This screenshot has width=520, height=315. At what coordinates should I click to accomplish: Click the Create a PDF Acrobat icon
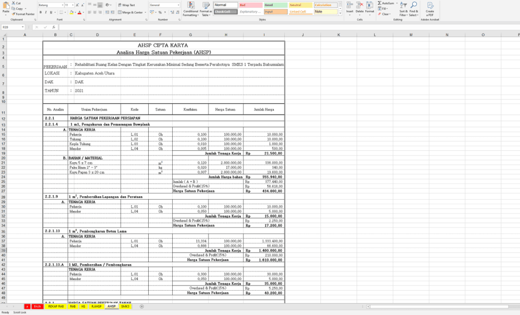coord(430,5)
